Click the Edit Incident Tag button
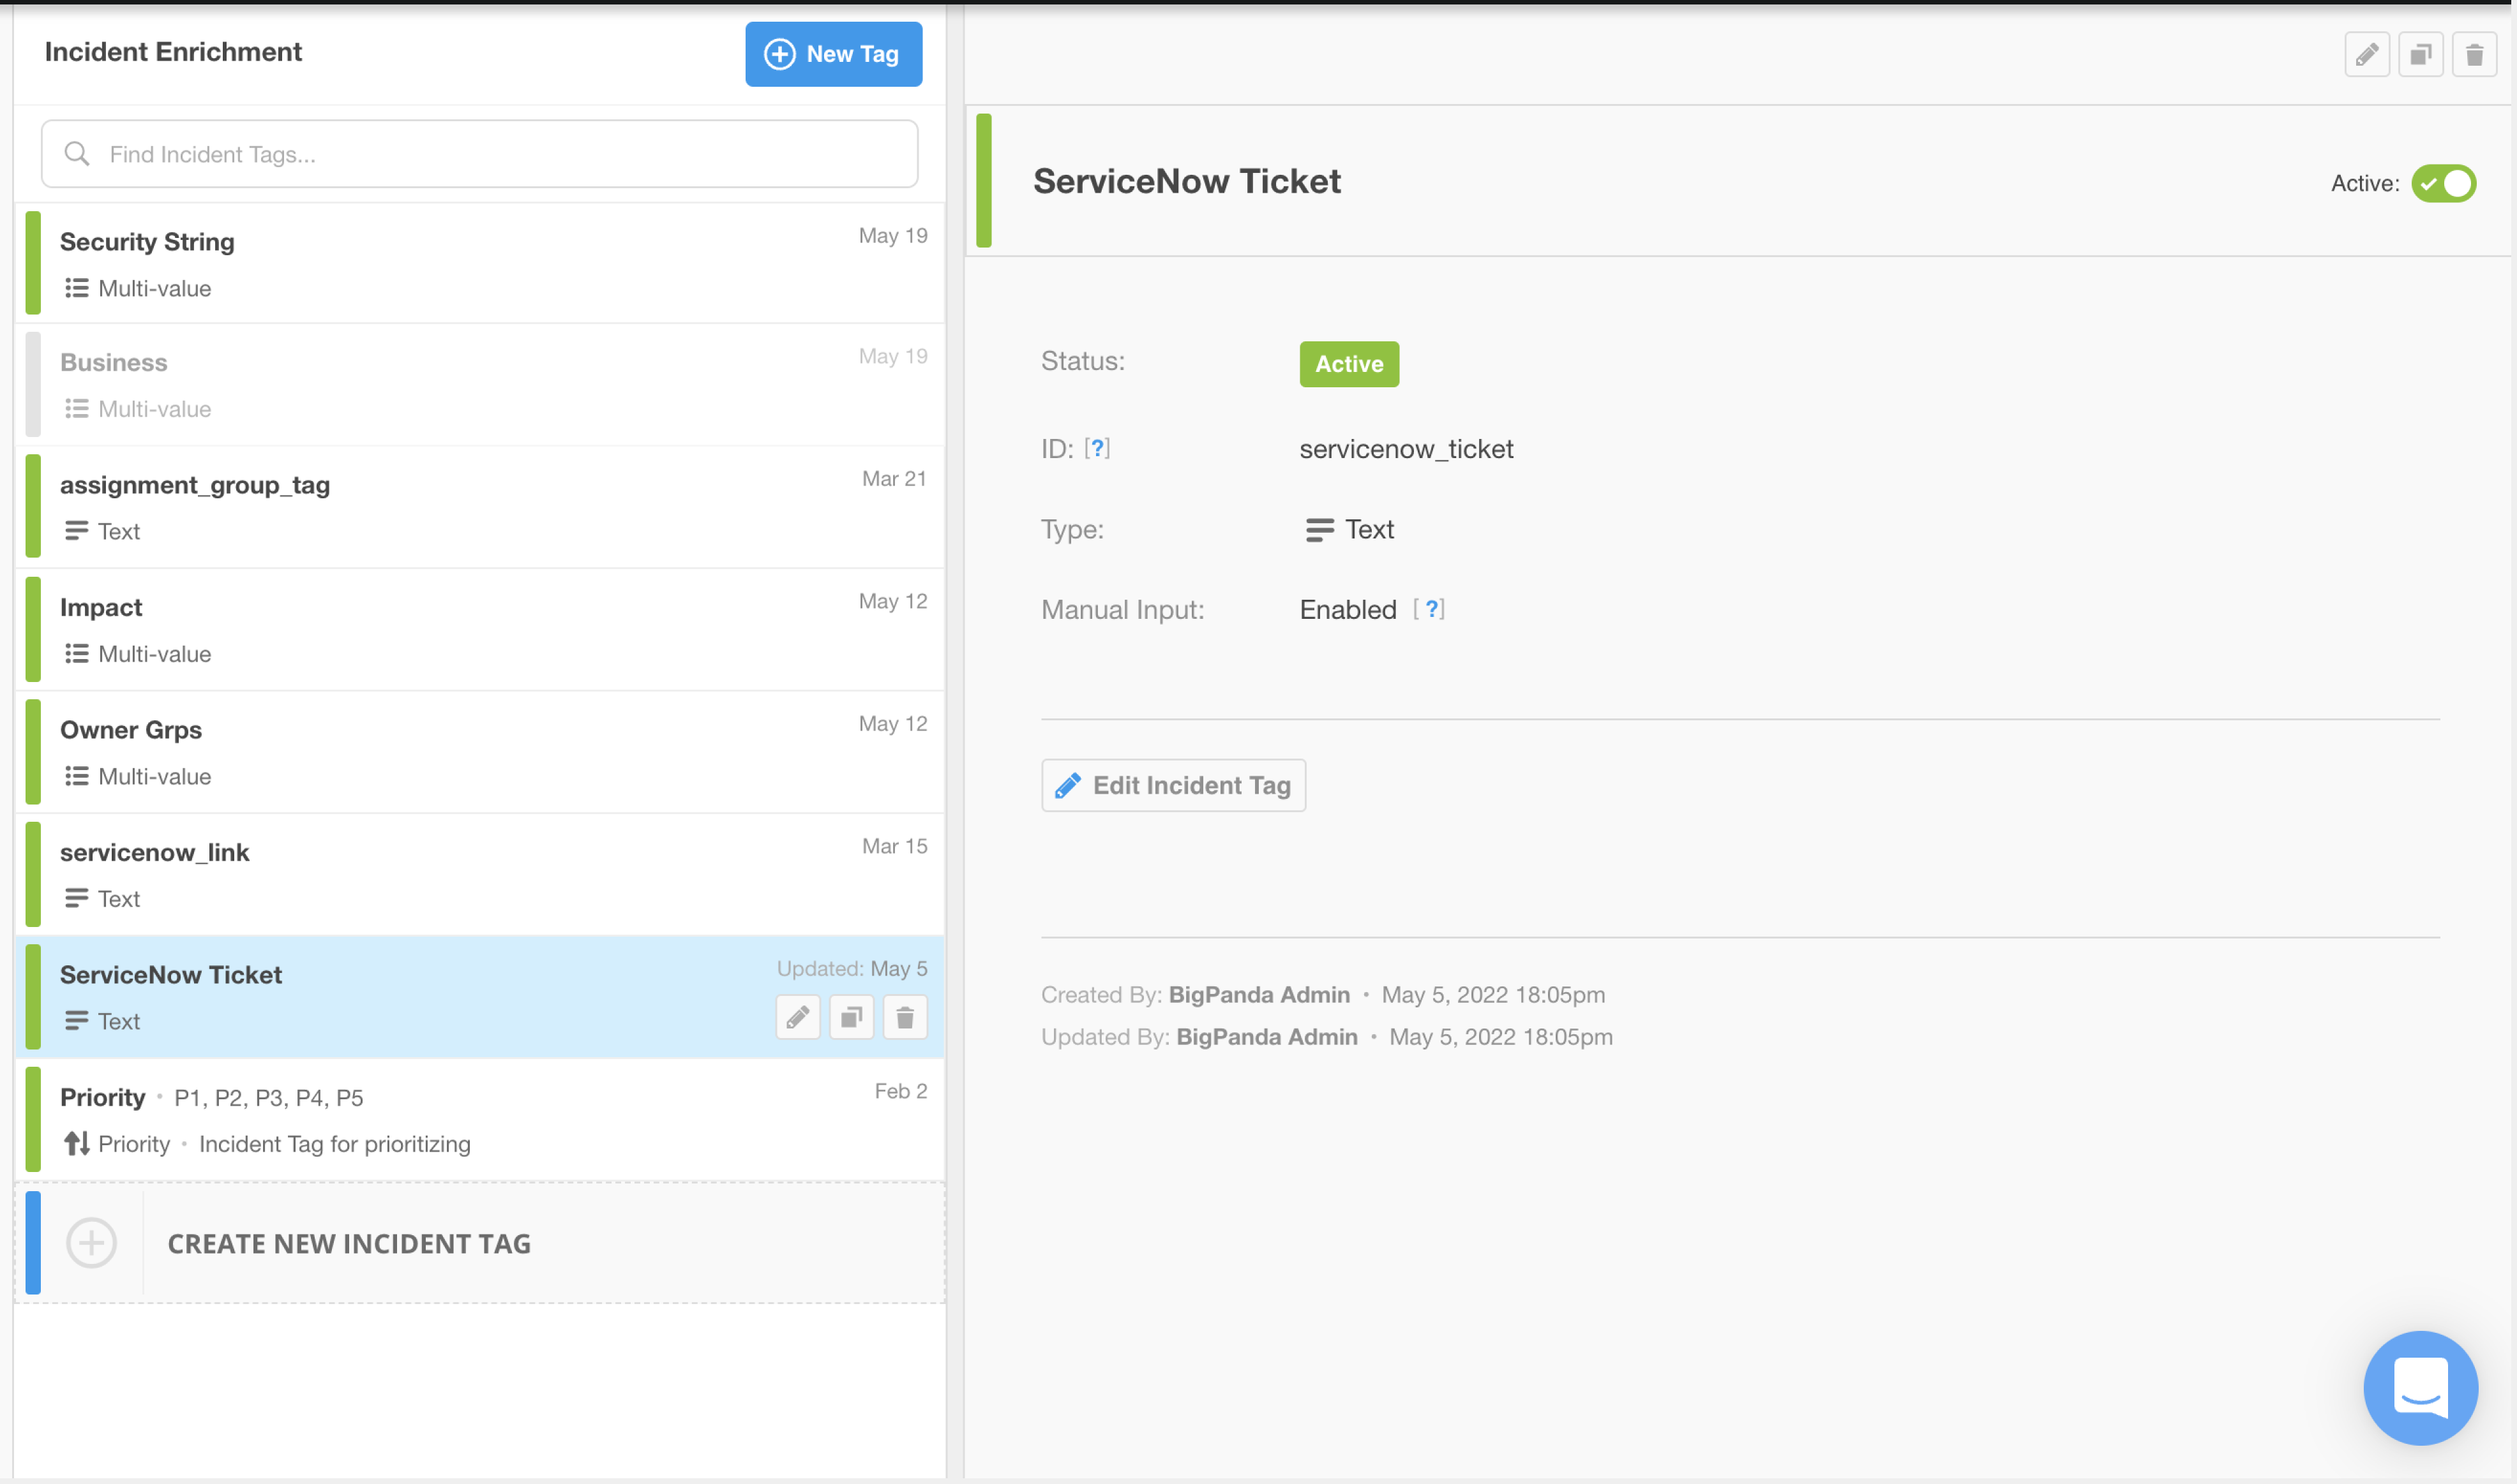The width and height of the screenshot is (2517, 1484). point(1173,785)
